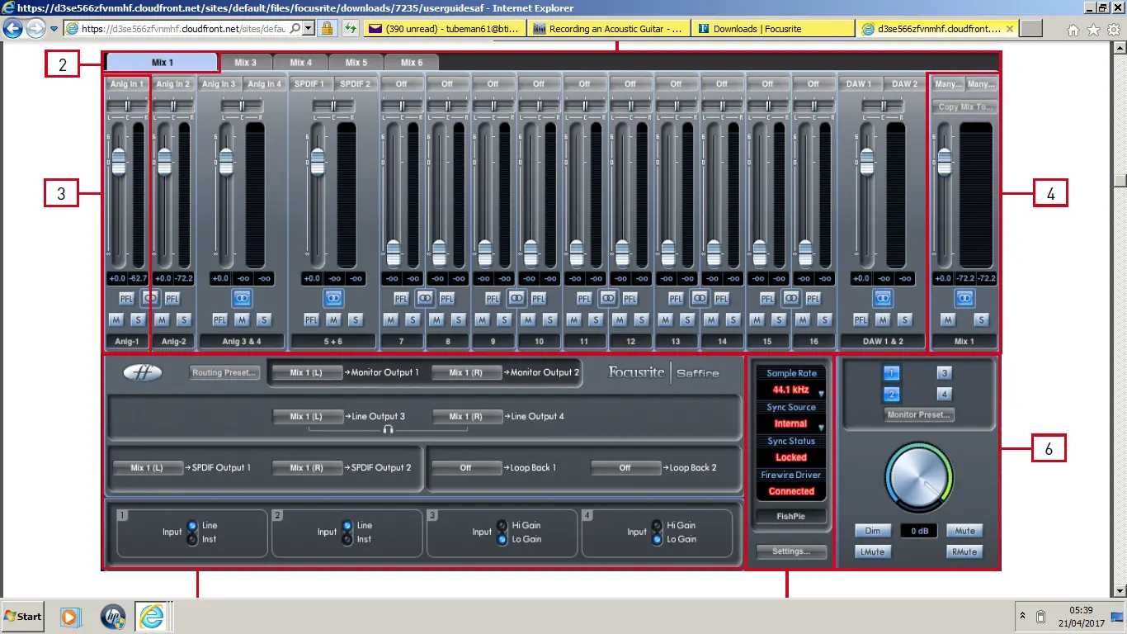This screenshot has width=1127, height=634.
Task: Link channels 13 and 14 as stereo
Action: [699, 297]
